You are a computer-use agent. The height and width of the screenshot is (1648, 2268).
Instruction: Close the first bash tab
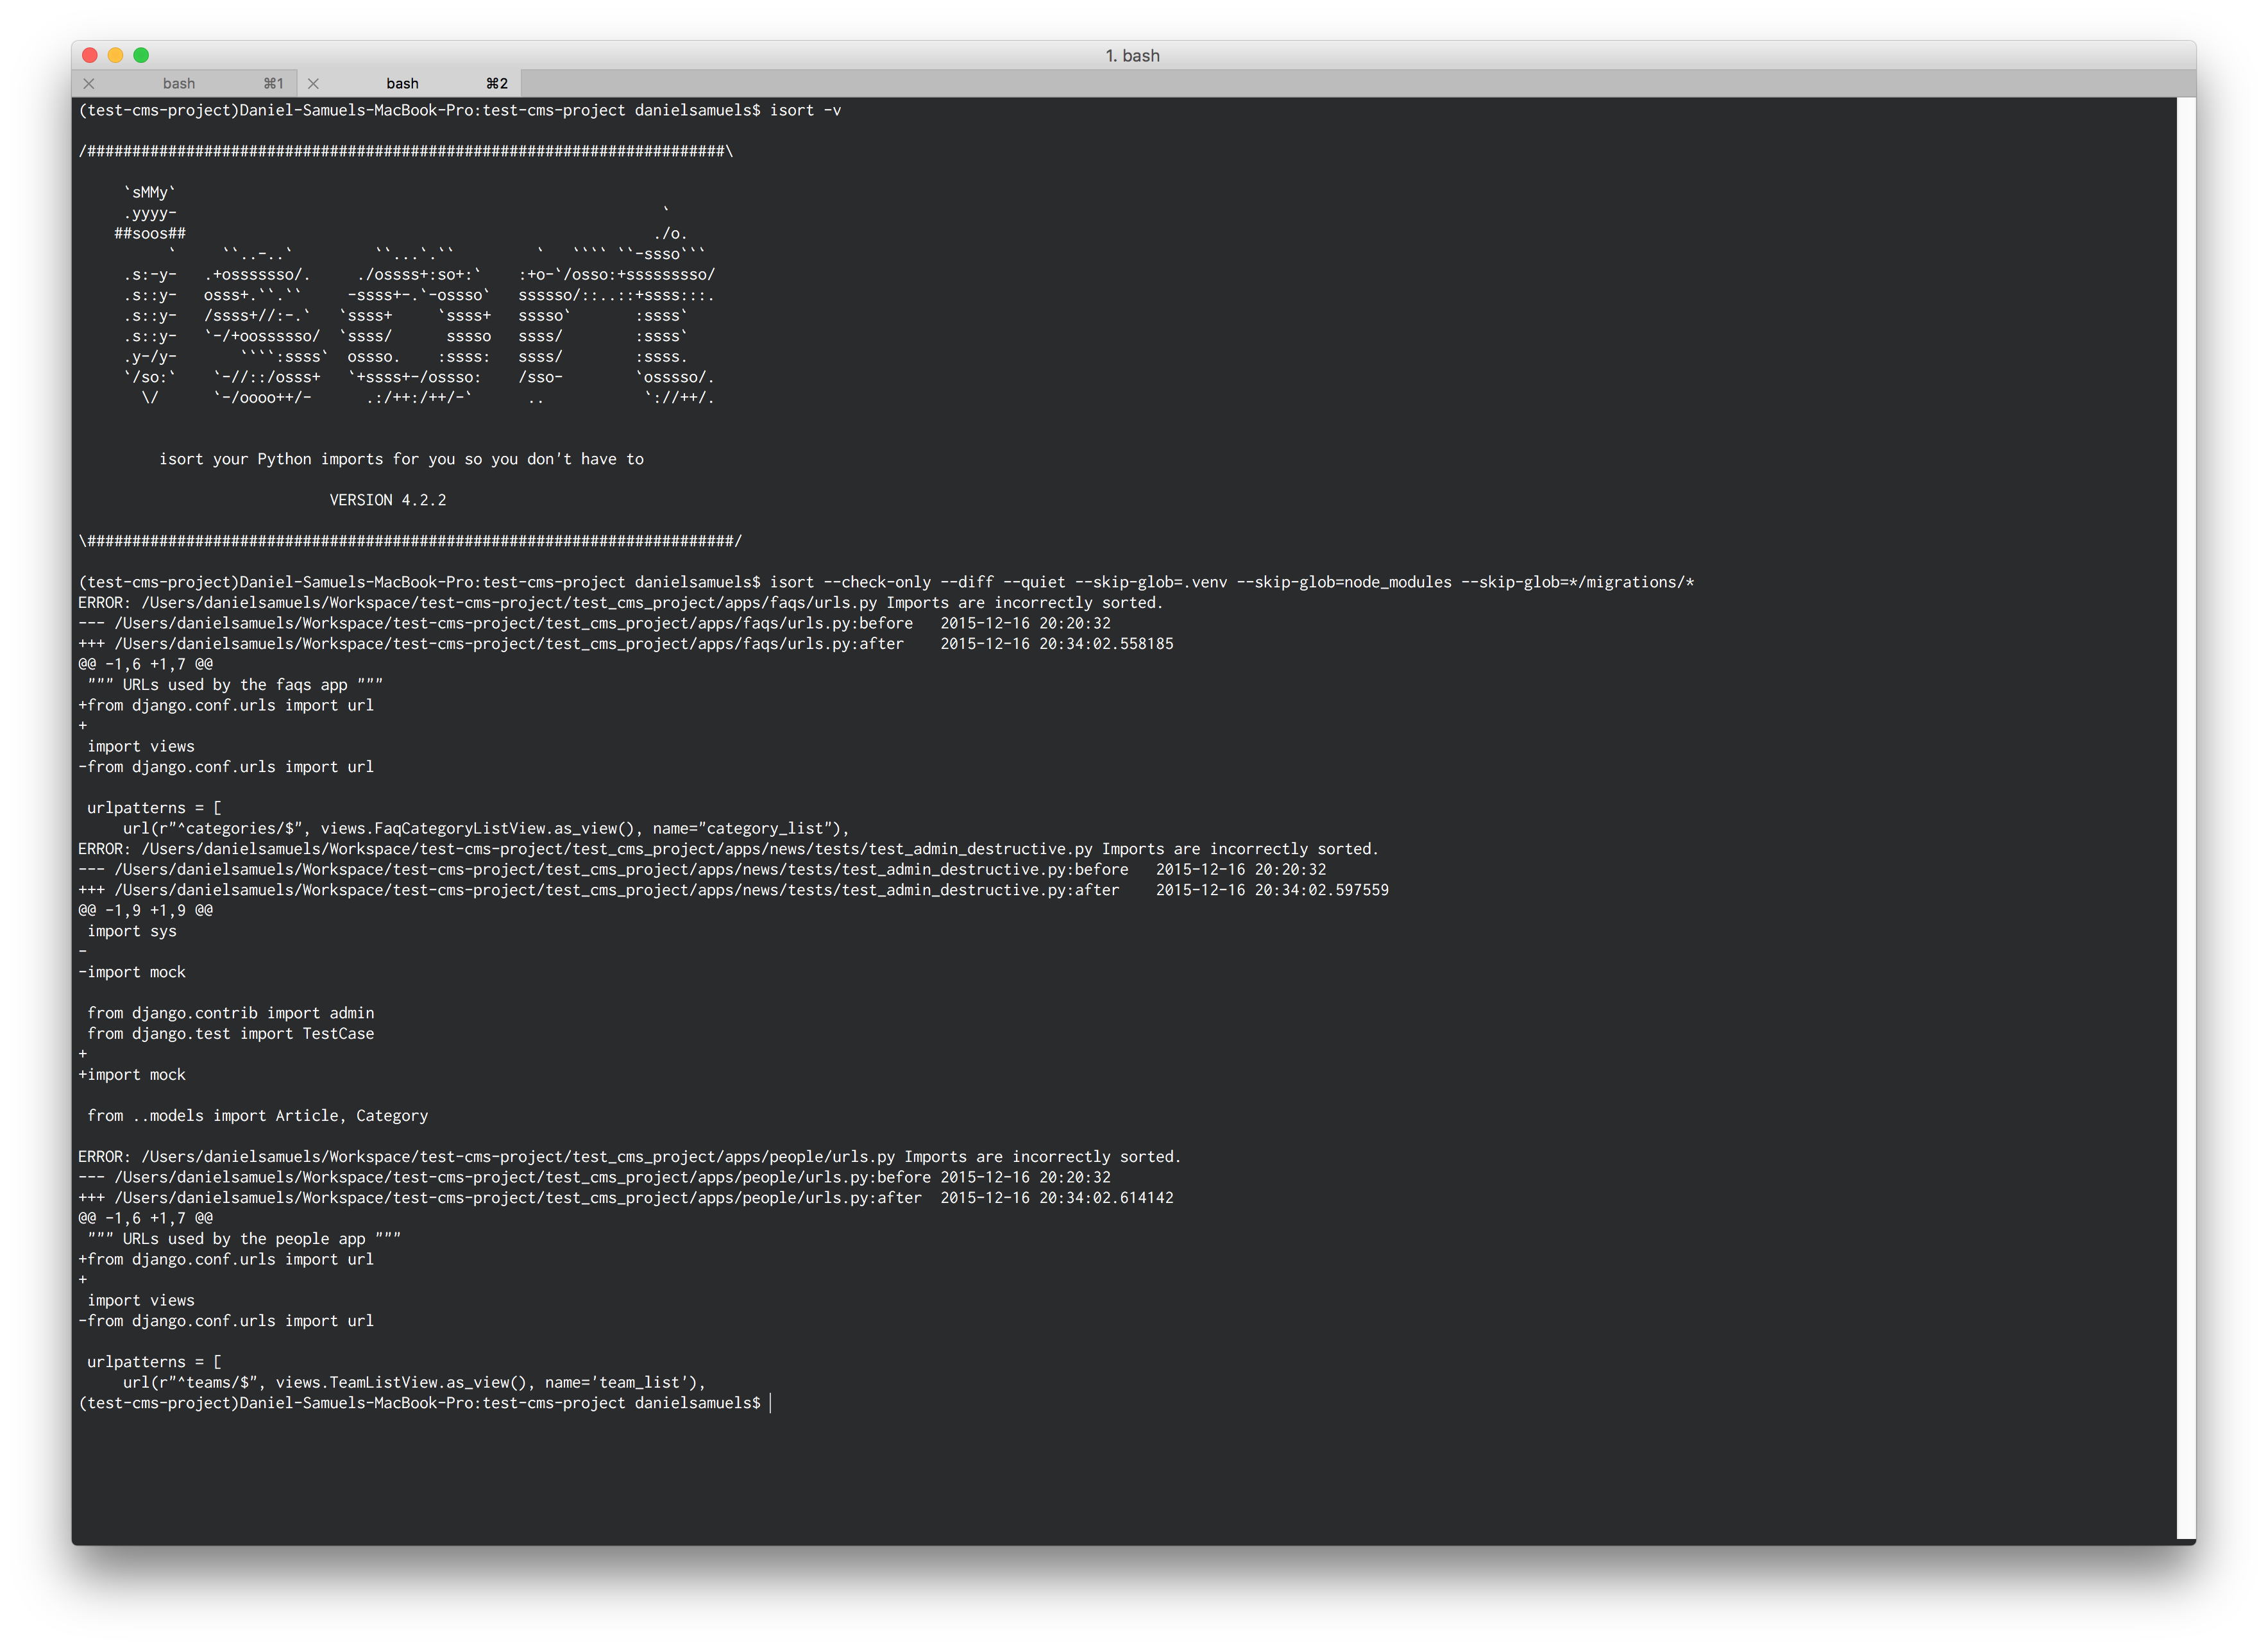pyautogui.click(x=89, y=84)
